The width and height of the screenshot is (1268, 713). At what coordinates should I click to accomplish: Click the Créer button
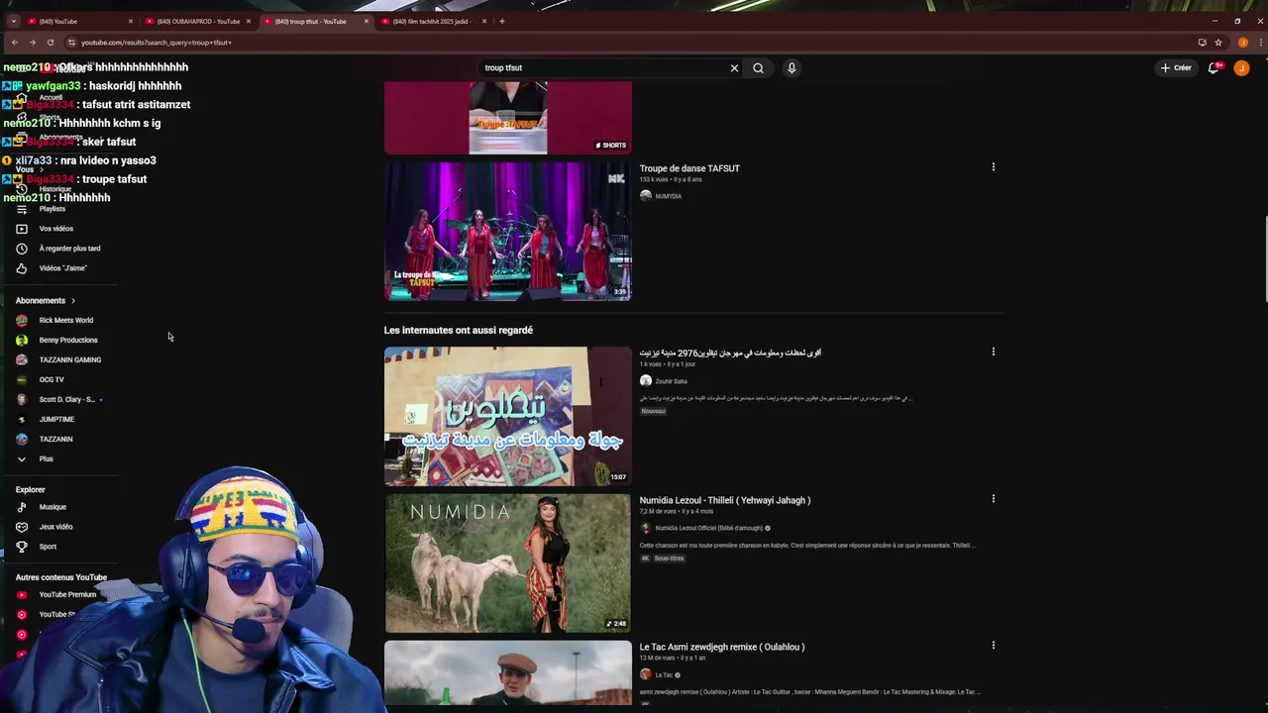[1175, 68]
